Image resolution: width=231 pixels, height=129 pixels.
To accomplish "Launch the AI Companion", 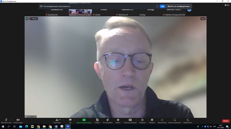I will pos(108,120).
